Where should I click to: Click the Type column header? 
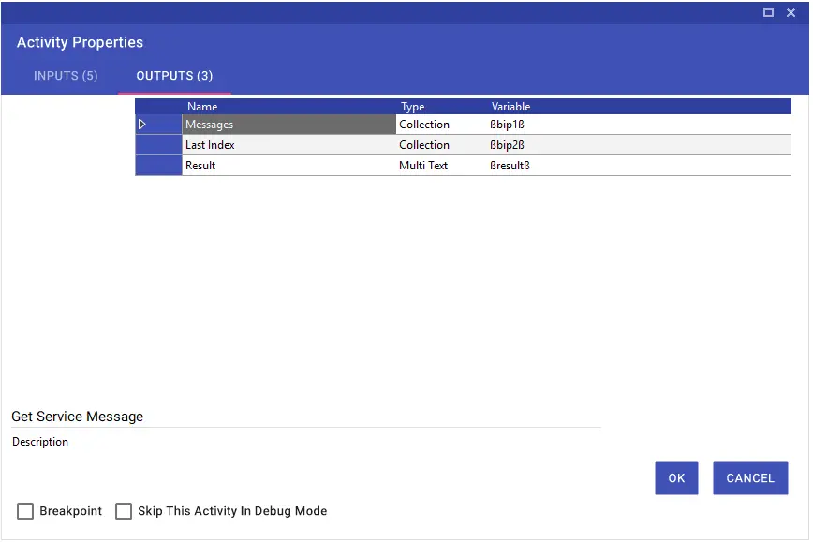[x=441, y=107]
